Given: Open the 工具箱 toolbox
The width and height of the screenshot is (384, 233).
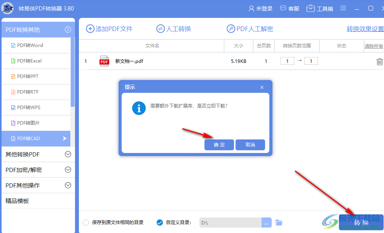Looking at the screenshot, I should pos(320,9).
